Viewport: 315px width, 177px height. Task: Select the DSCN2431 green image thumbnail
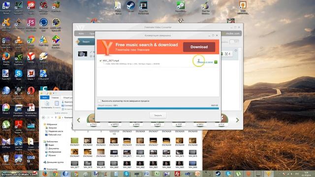click(74, 142)
